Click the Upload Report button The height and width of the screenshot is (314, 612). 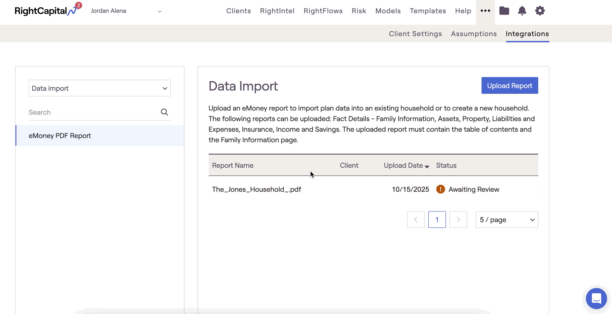pos(509,85)
